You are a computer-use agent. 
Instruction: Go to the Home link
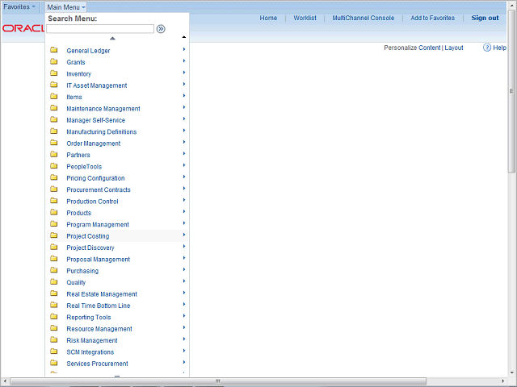click(x=268, y=18)
